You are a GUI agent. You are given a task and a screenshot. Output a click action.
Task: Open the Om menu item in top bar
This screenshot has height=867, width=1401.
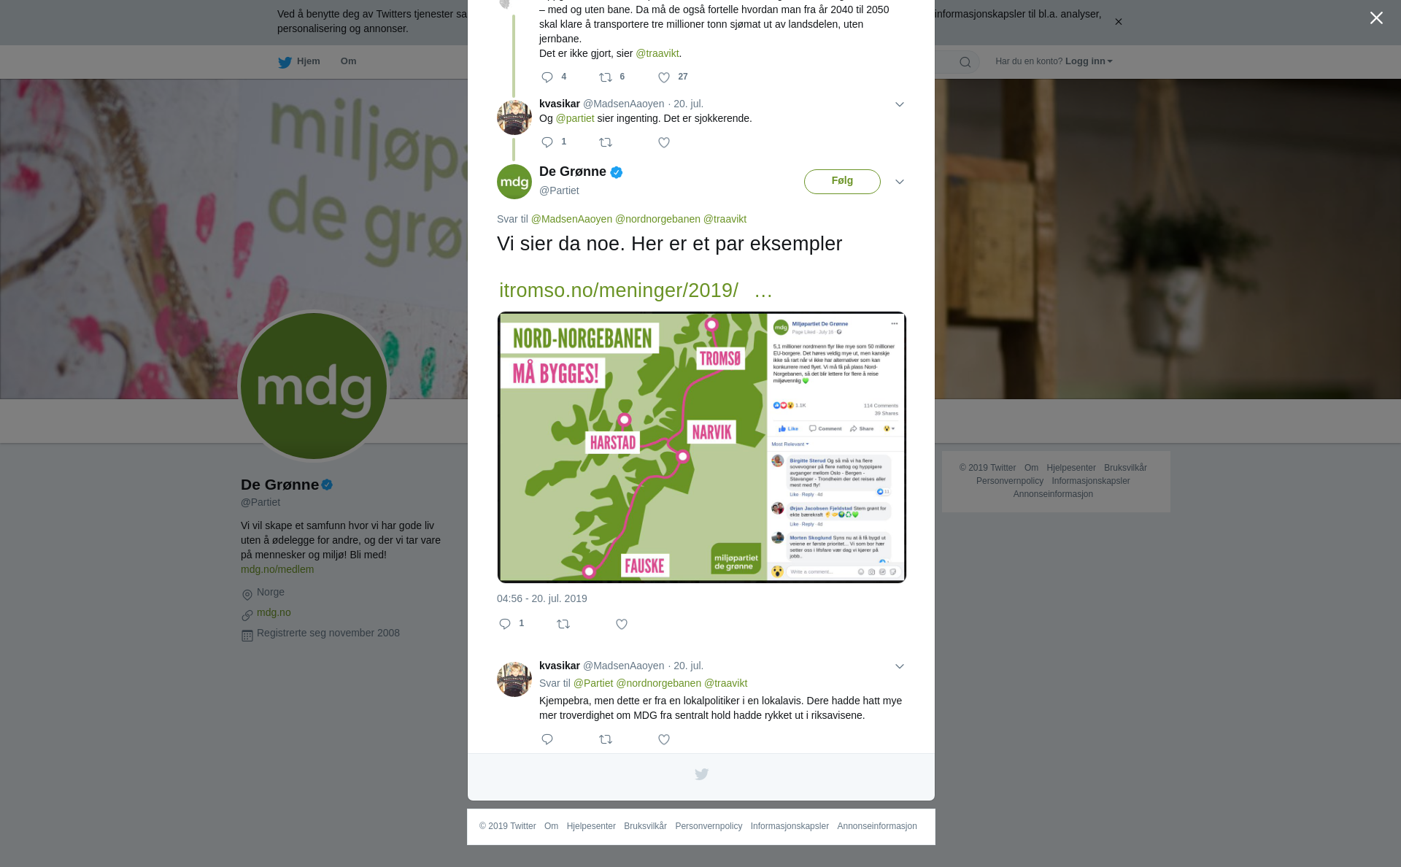click(x=348, y=61)
